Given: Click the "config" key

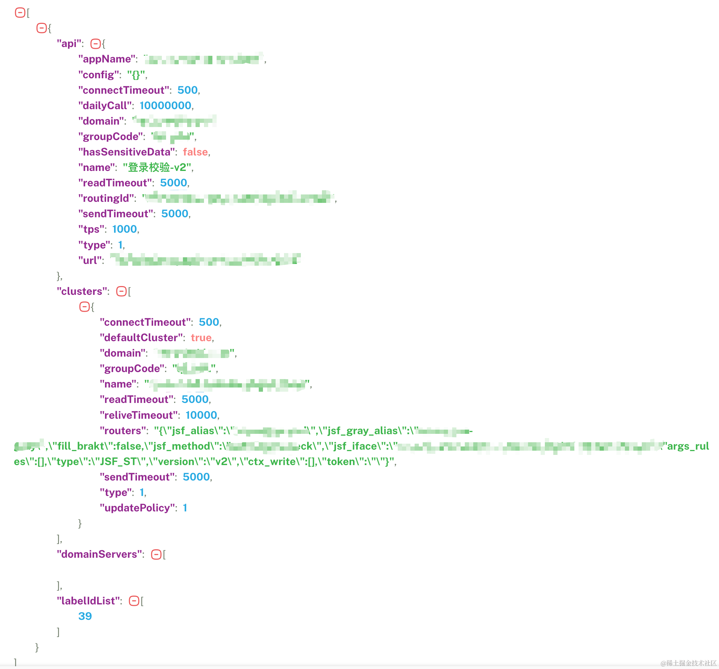Looking at the screenshot, I should pyautogui.click(x=98, y=75).
